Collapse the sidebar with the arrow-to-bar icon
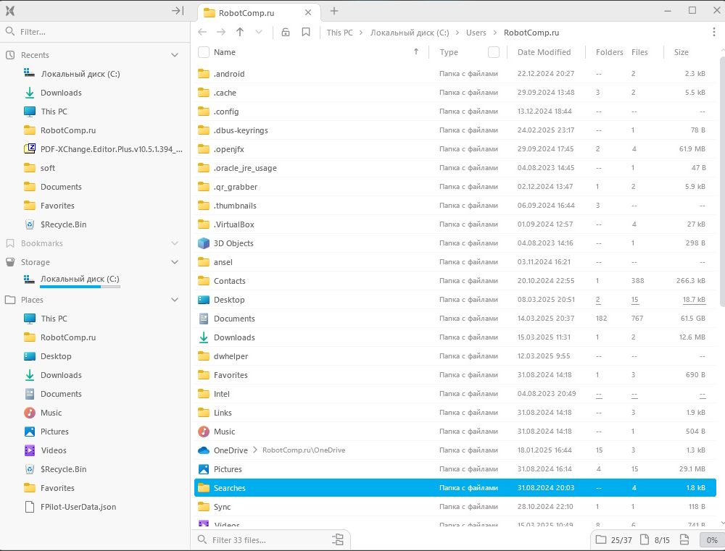725x551 pixels. coord(178,11)
